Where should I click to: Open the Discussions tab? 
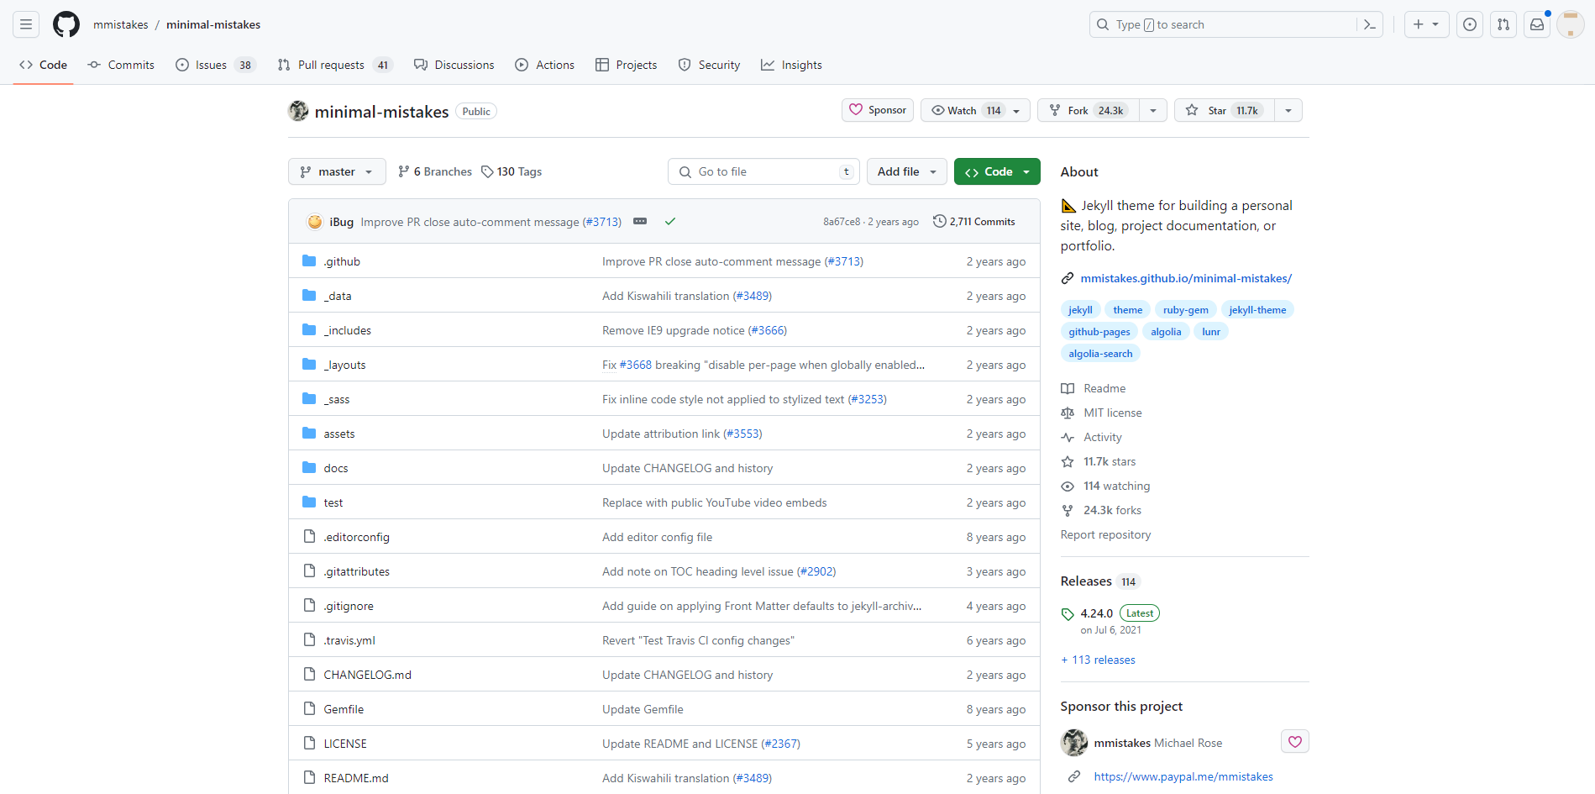[454, 65]
